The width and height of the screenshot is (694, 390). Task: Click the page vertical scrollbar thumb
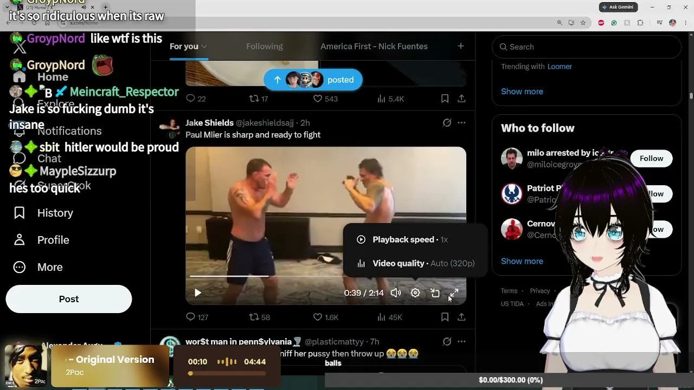(691, 96)
